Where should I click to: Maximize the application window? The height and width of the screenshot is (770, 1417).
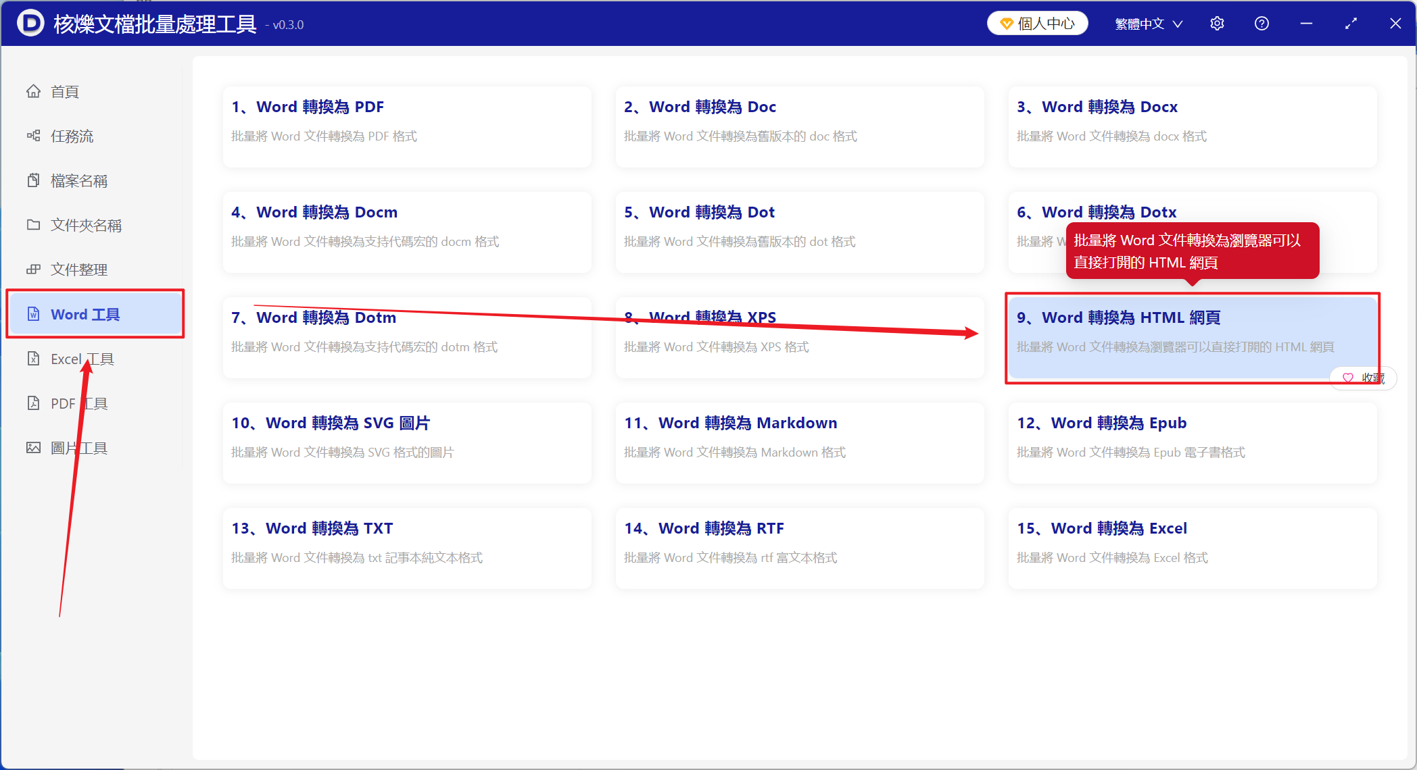click(x=1351, y=24)
